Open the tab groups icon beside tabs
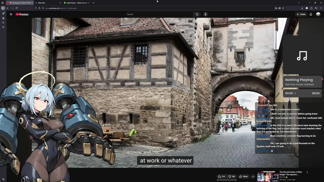Viewport: 324px width, 182px height. coord(3,3)
